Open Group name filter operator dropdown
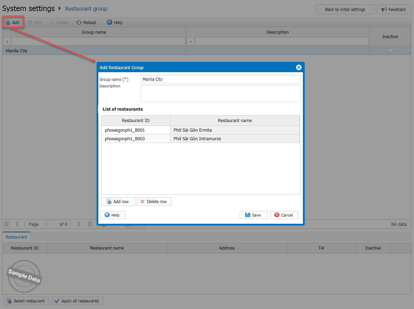The height and width of the screenshot is (309, 414). (x=7, y=42)
